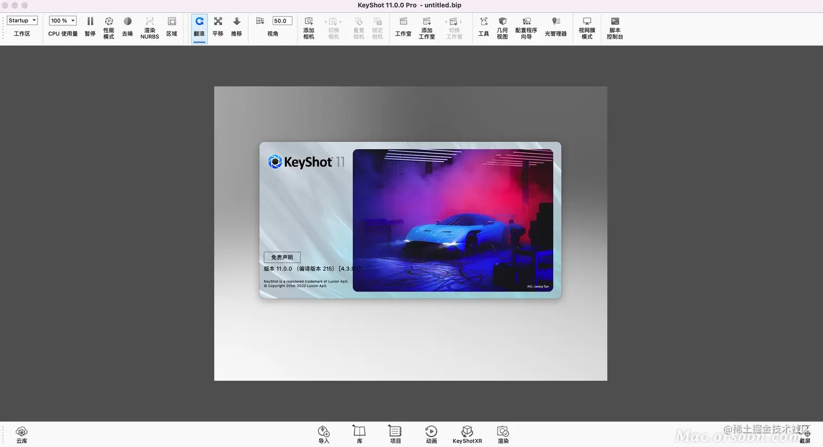The height and width of the screenshot is (447, 823).
Task: Open the animation (动画) timeline
Action: tap(431, 435)
